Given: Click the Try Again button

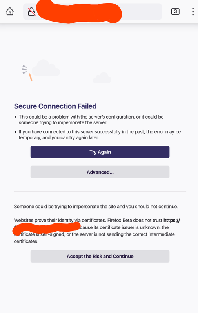Looking at the screenshot, I should point(100,152).
